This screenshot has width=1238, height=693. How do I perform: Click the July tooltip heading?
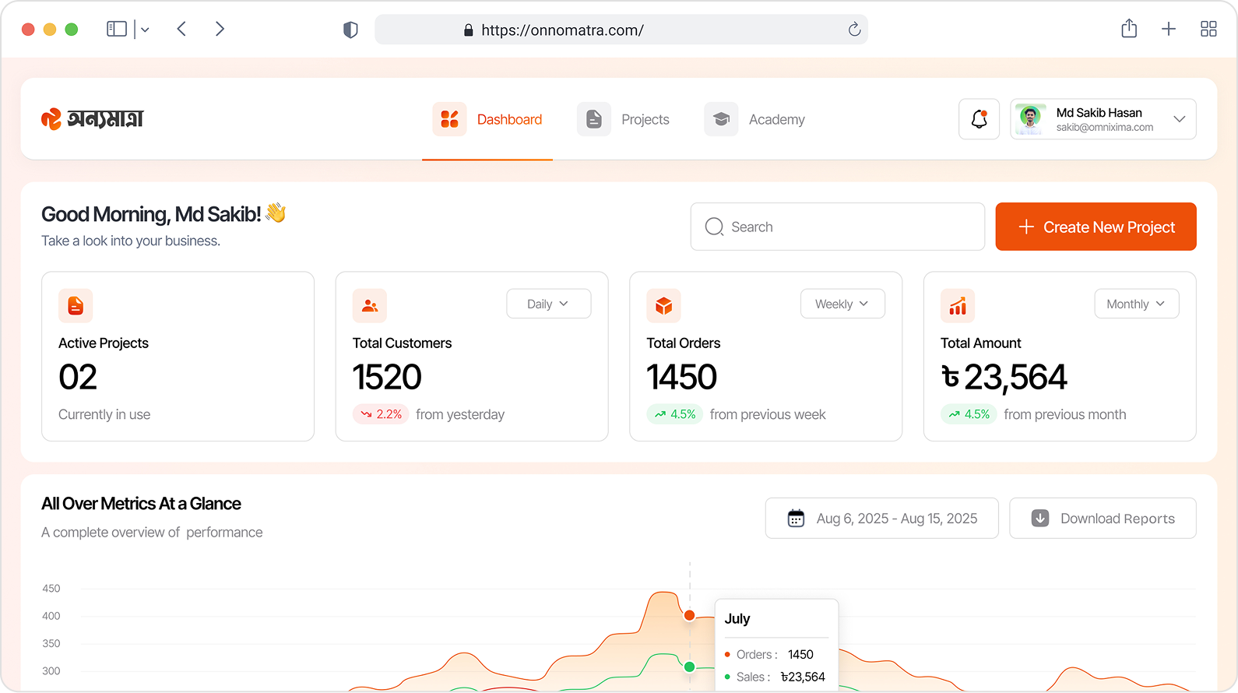[737, 619]
